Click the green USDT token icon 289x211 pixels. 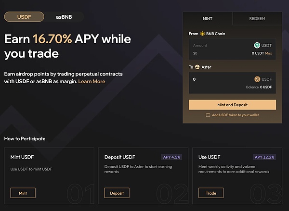pyautogui.click(x=257, y=45)
